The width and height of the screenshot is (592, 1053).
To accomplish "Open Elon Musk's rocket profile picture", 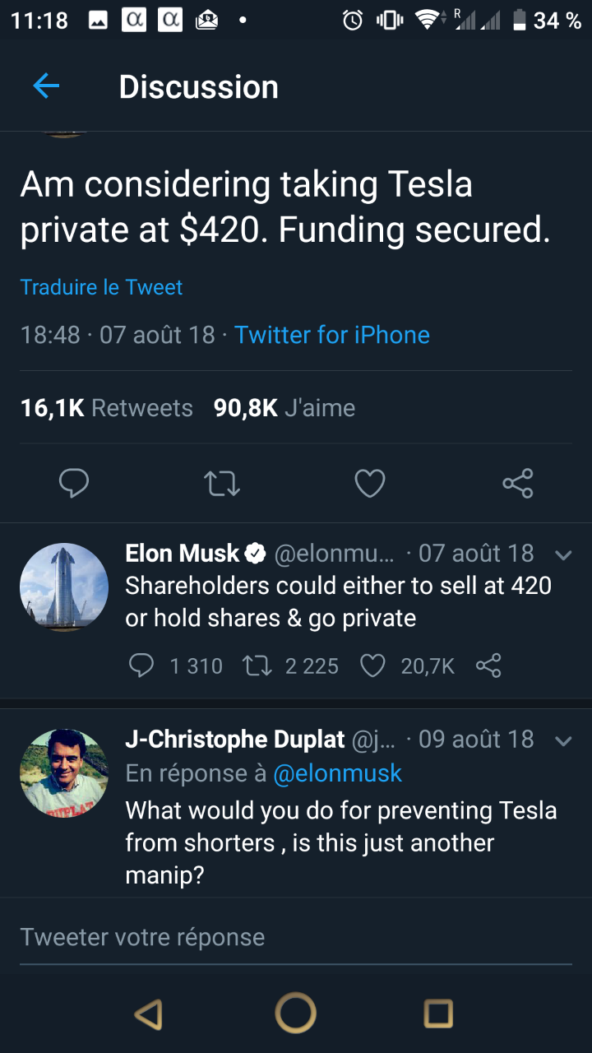I will tap(64, 587).
